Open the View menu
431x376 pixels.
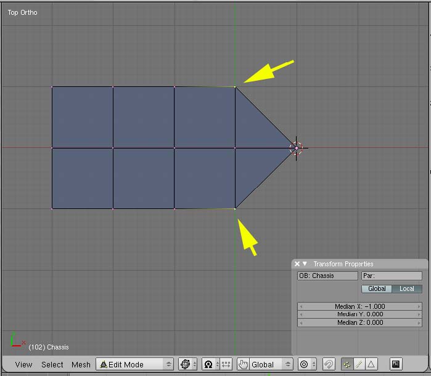[x=23, y=364]
